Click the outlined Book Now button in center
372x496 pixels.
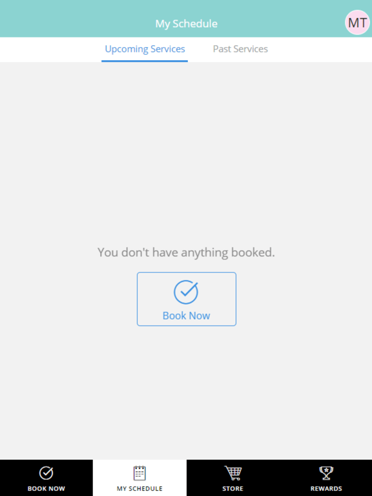(x=186, y=299)
